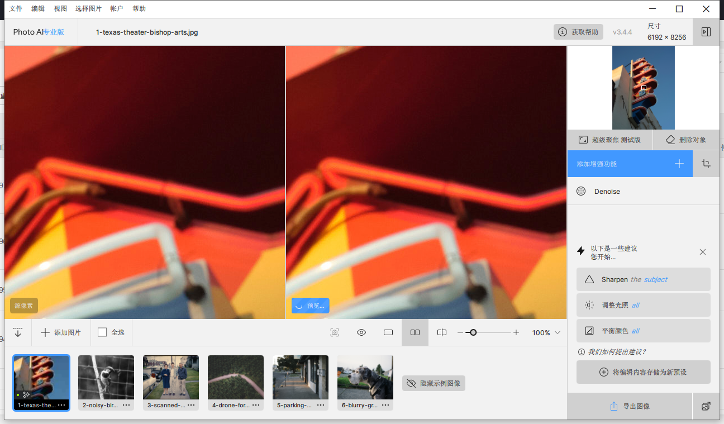724x424 pixels.
Task: Click the 源像素 label on the left preview
Action: click(24, 306)
